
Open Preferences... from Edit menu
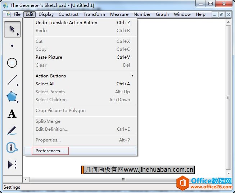click(x=80, y=151)
